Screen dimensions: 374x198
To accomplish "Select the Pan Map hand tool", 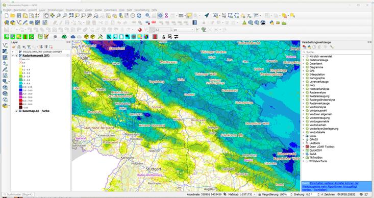I will pyautogui.click(x=46, y=16).
